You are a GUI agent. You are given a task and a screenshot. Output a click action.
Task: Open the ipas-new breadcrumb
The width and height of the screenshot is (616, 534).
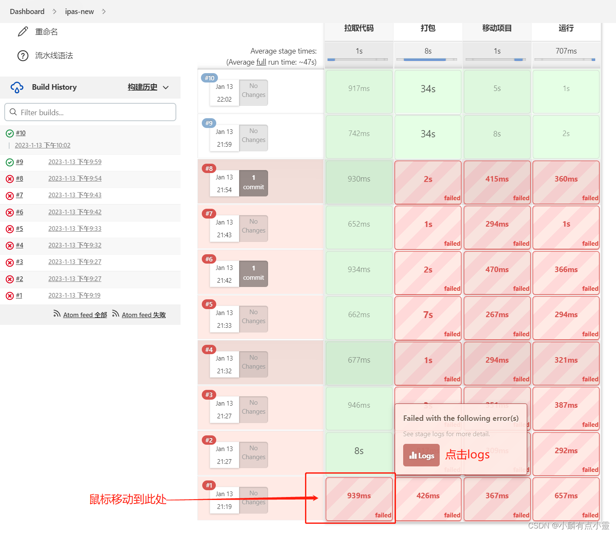[79, 11]
